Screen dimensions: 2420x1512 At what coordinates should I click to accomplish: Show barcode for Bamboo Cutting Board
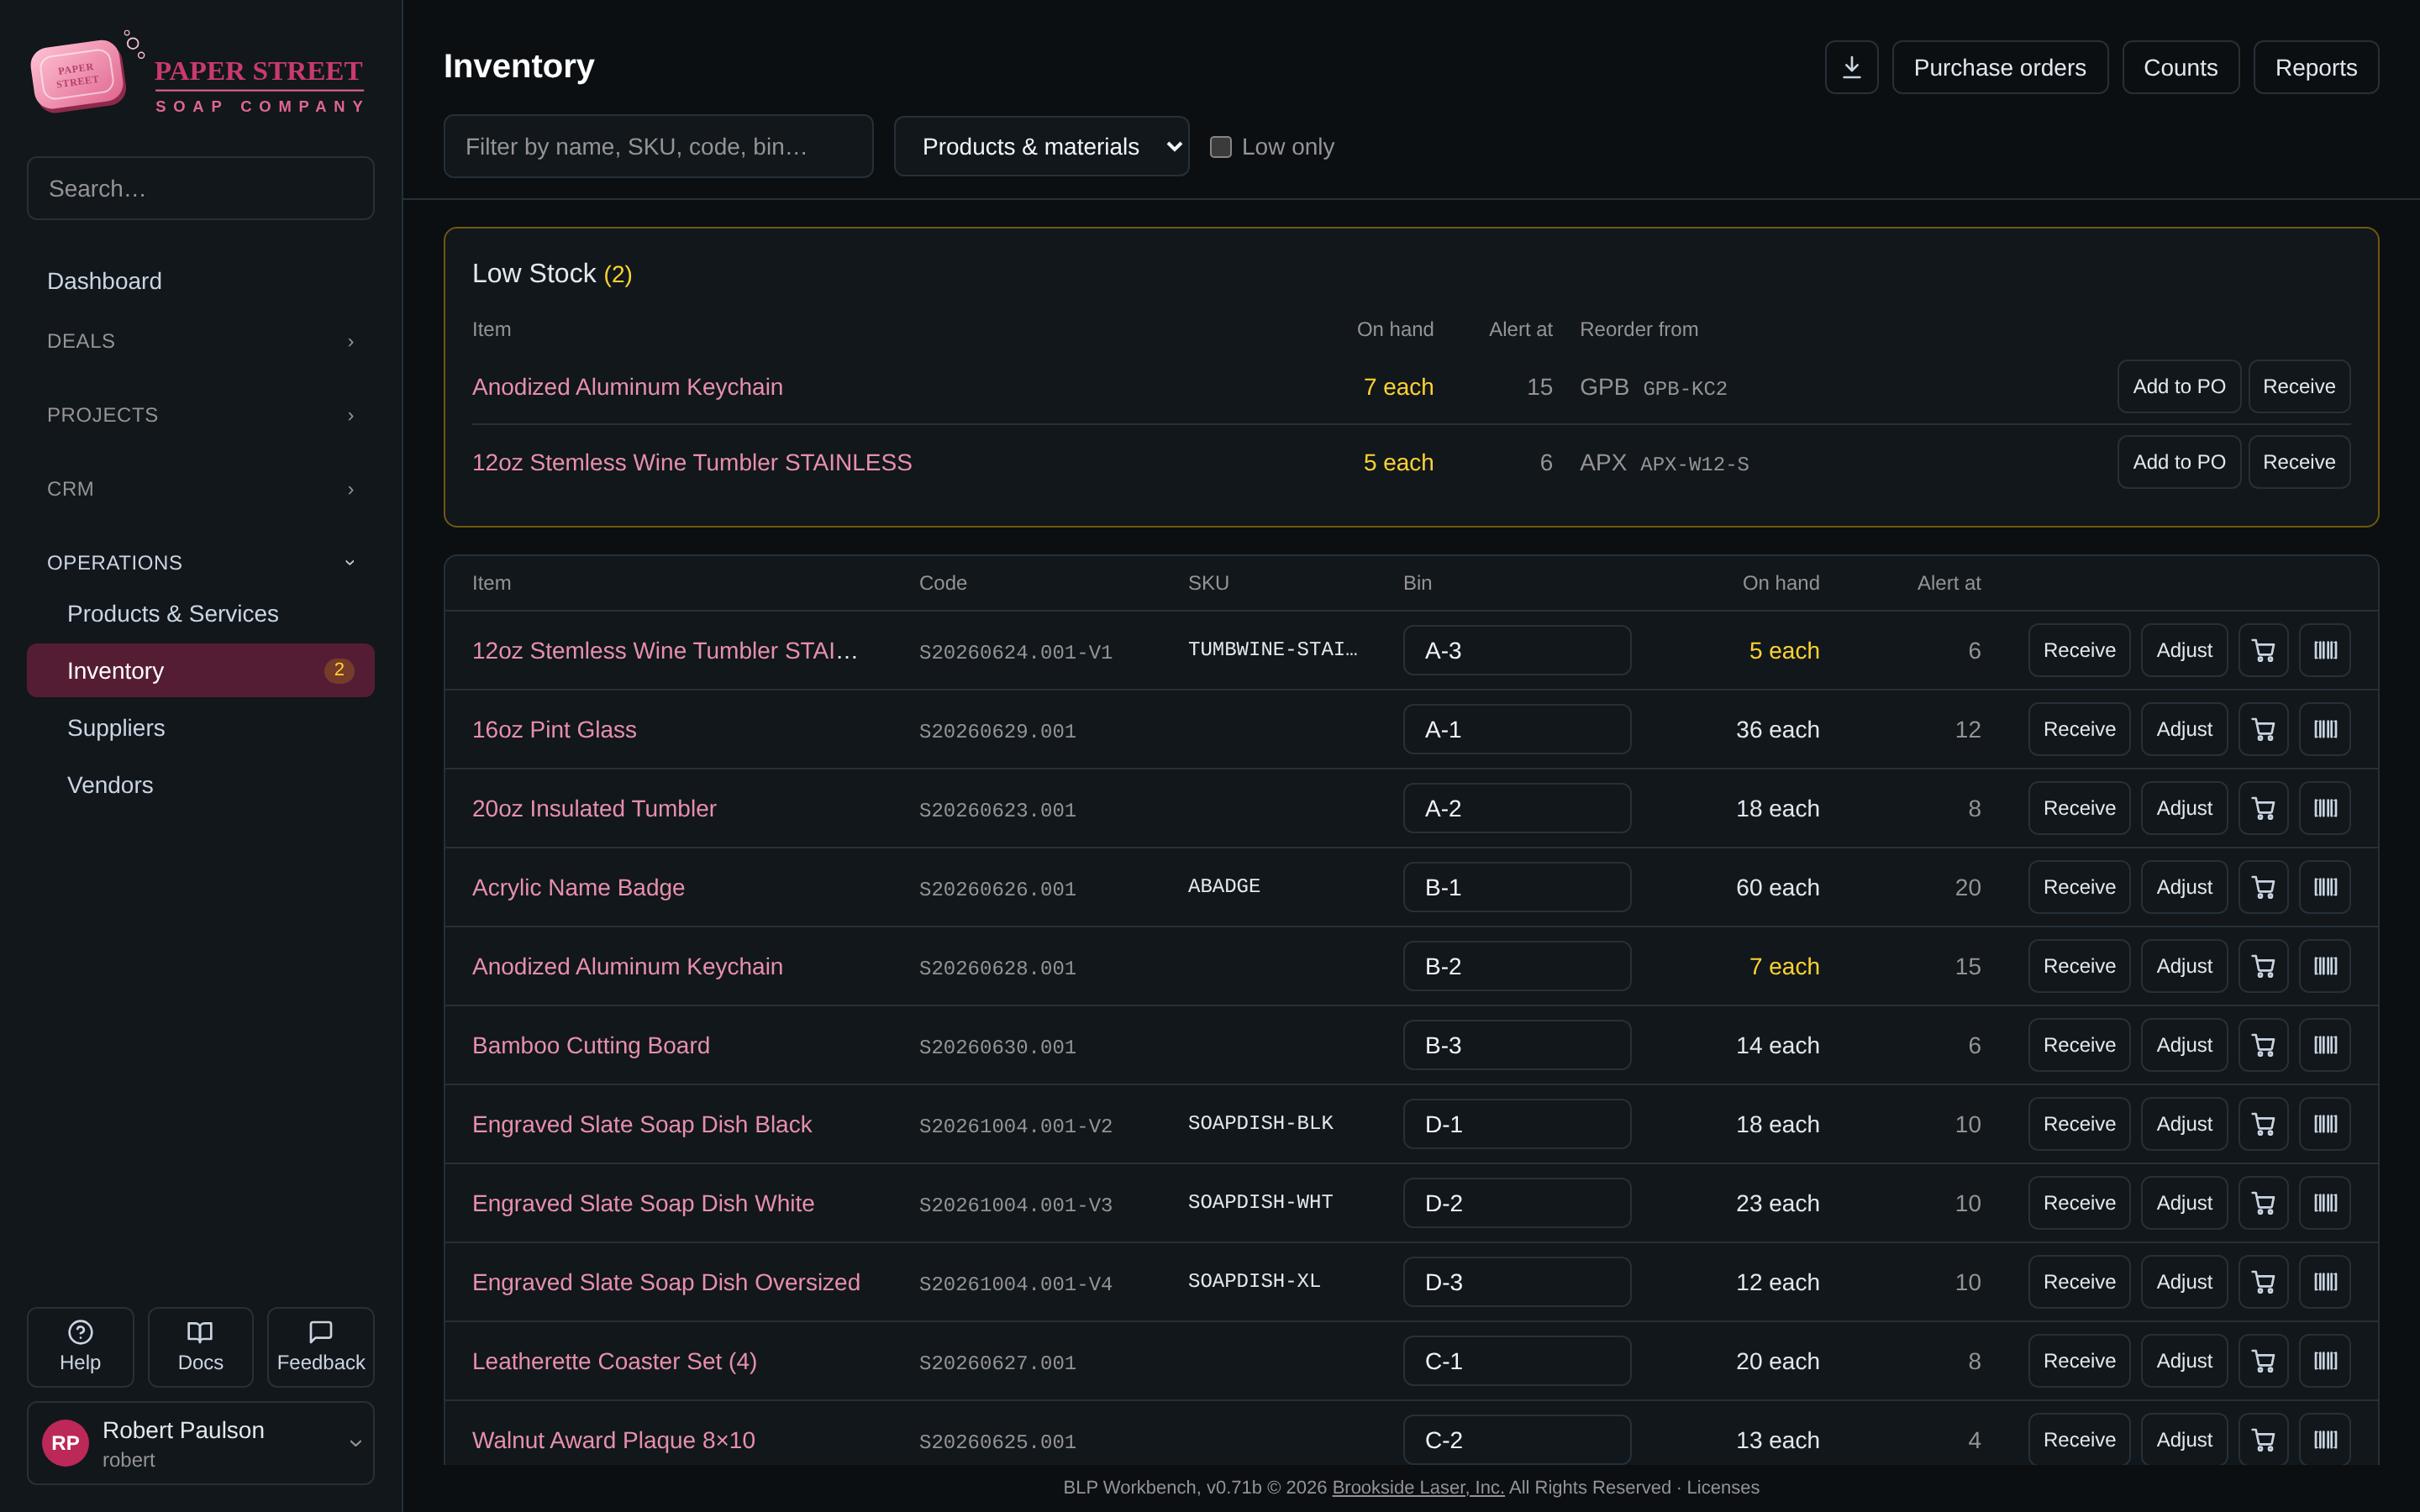click(2325, 1045)
